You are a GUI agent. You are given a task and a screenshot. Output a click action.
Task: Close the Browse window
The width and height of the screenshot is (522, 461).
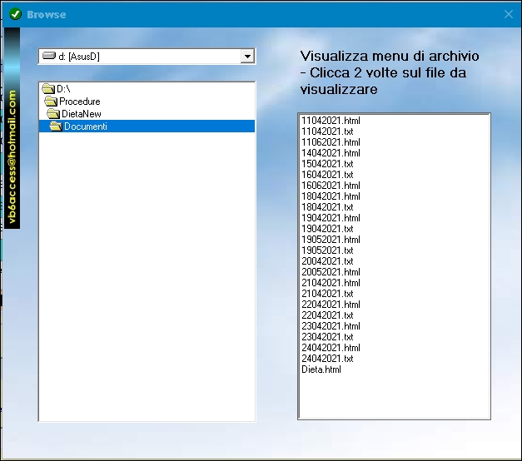509,14
